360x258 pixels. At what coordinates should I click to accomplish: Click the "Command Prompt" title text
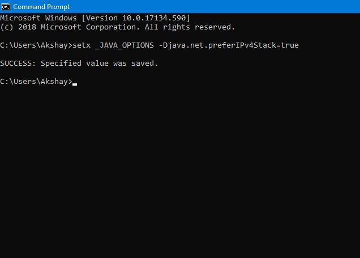click(41, 7)
